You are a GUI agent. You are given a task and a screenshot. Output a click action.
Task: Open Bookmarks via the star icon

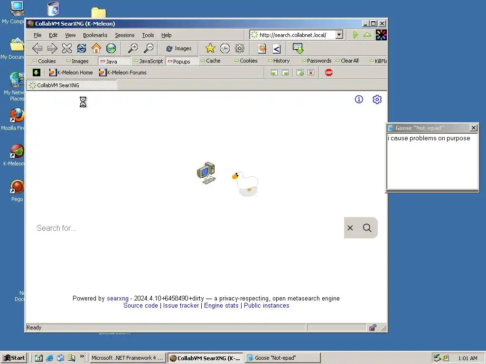click(210, 48)
